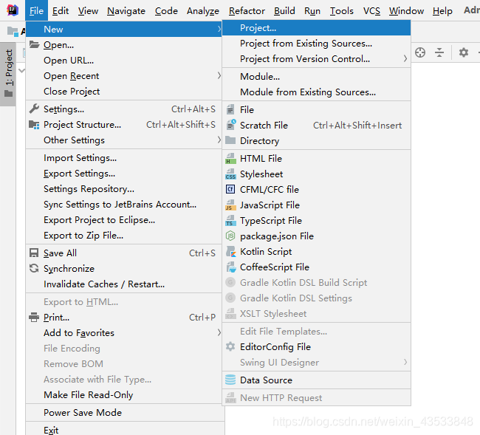Viewport: 480px width, 435px height.
Task: Click the gear settings icon in tool window
Action: click(464, 52)
